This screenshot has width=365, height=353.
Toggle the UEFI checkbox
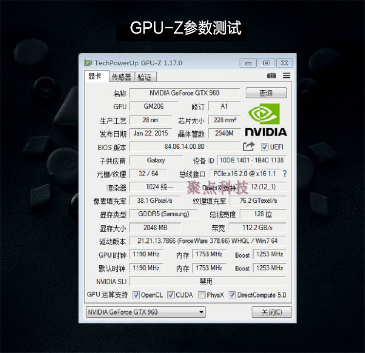pyautogui.click(x=264, y=147)
